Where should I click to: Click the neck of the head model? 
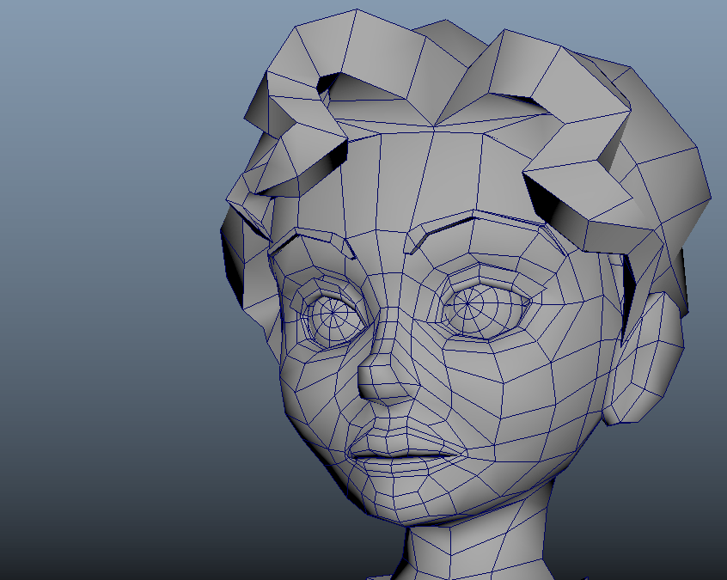[x=473, y=550]
